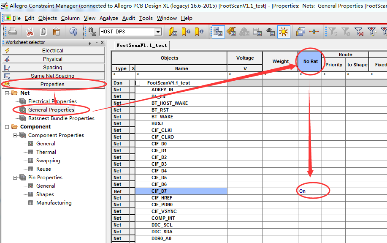Pin the Worksheet selector panel

90,43
